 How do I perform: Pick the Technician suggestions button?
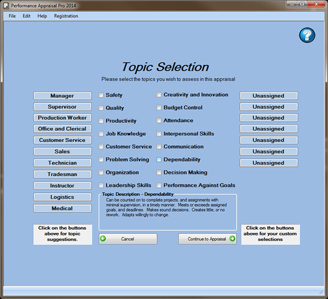pyautogui.click(x=63, y=163)
